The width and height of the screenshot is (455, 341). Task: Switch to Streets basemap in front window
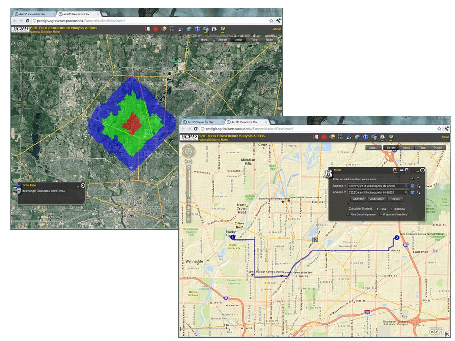pos(391,148)
